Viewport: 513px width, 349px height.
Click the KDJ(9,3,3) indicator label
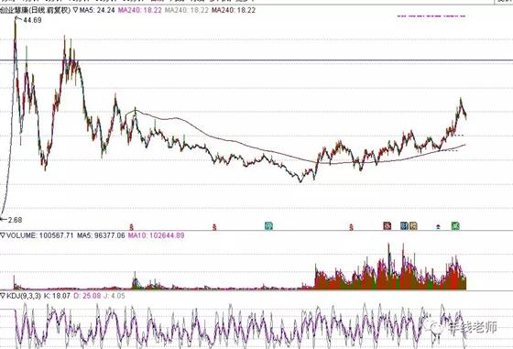[24, 296]
